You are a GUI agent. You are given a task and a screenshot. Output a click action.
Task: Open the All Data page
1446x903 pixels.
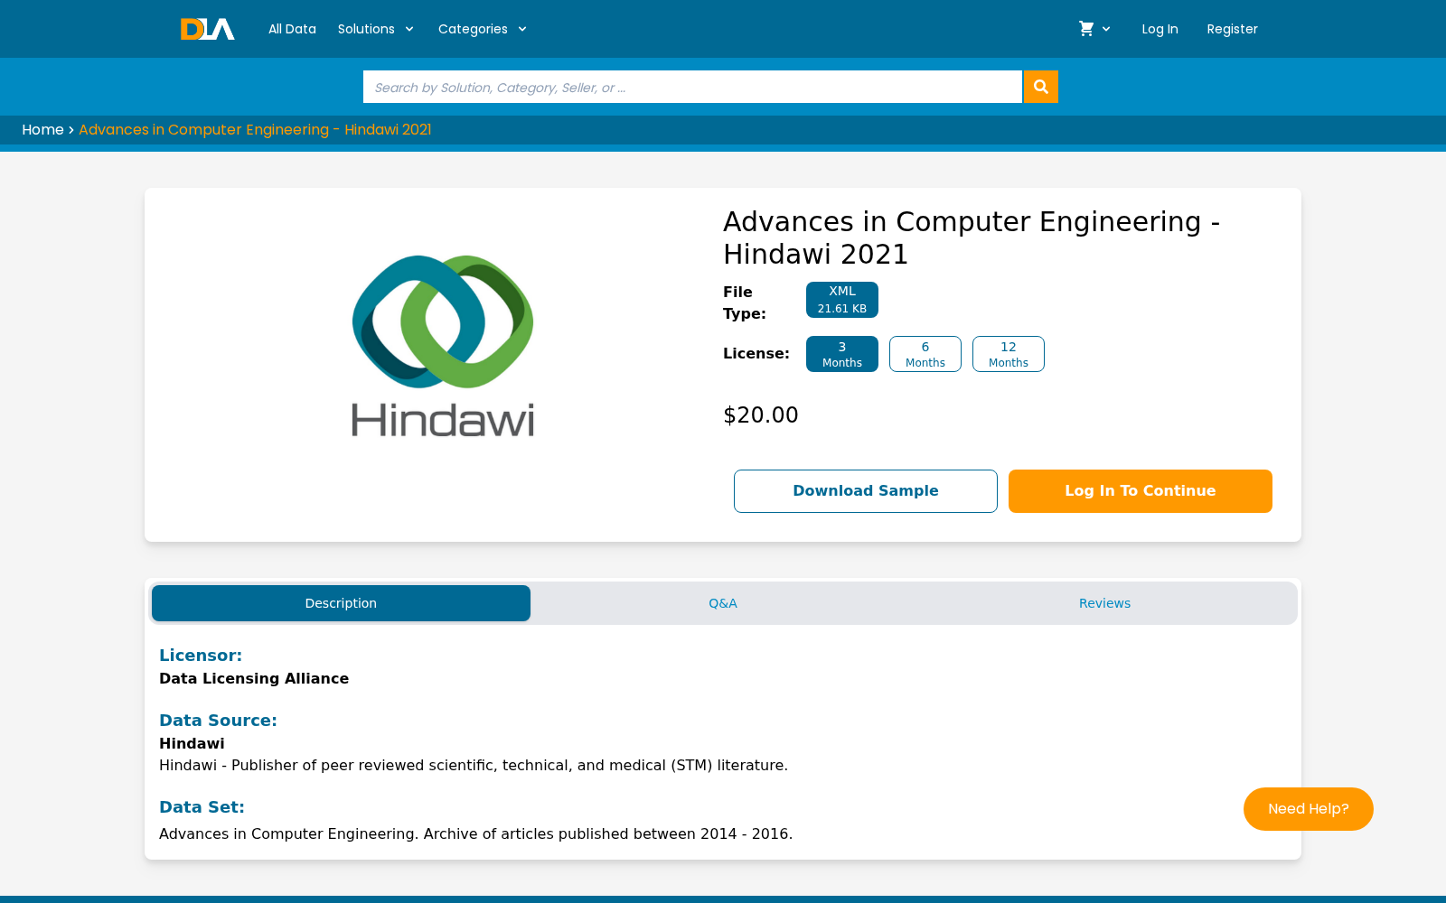(x=292, y=29)
